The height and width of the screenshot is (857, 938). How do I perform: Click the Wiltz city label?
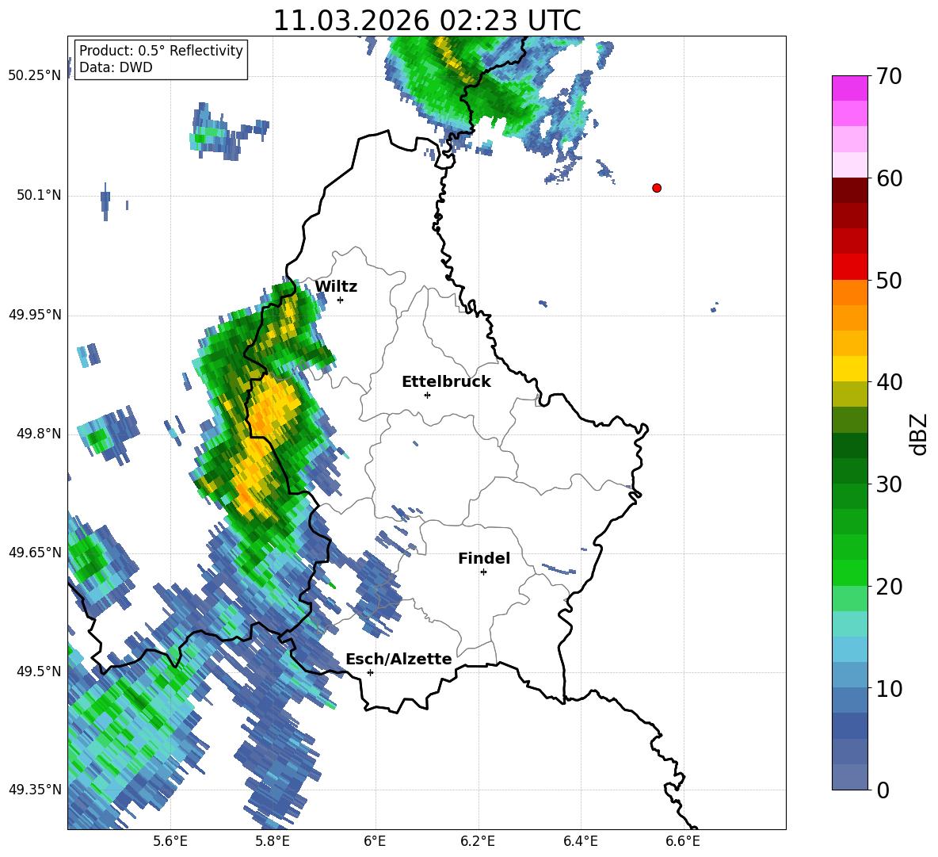point(336,286)
